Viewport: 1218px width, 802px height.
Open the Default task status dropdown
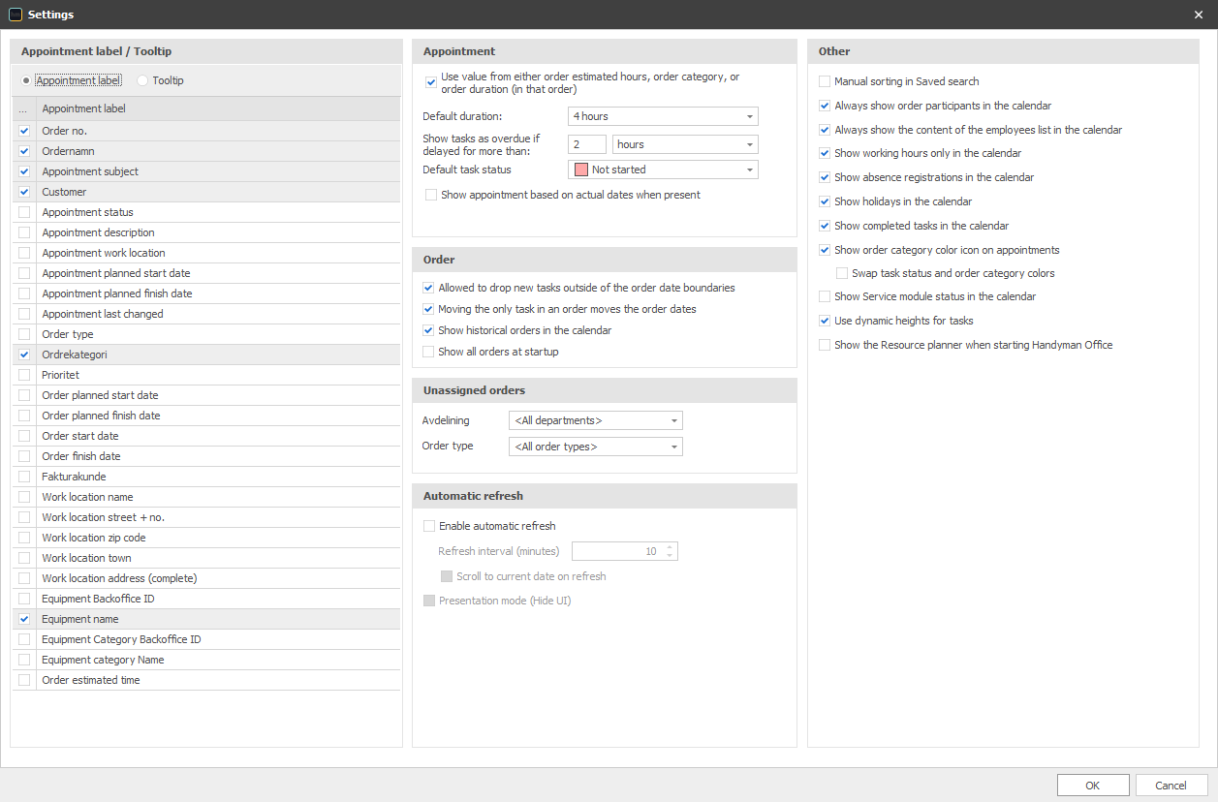[663, 170]
